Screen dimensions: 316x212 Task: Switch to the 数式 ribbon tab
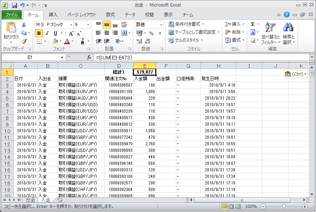click(110, 15)
